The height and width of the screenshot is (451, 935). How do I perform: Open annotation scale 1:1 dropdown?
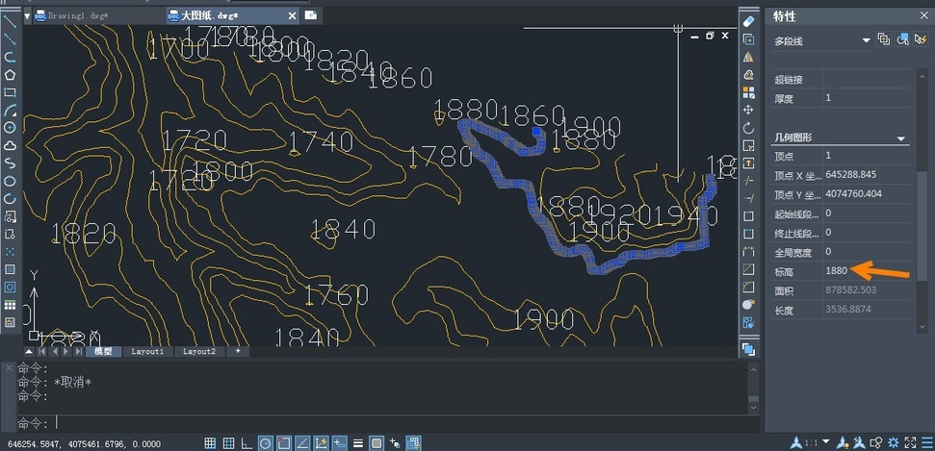point(826,442)
